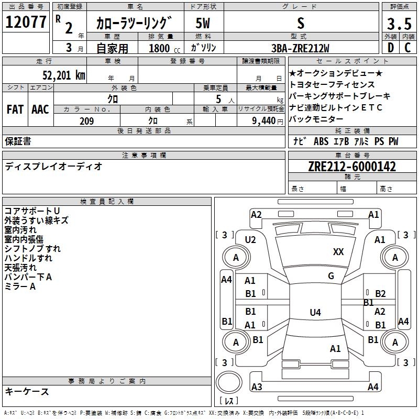Screen dimensions: 419x419
Task: Select the car name カローラツーリング
Action: point(134,23)
